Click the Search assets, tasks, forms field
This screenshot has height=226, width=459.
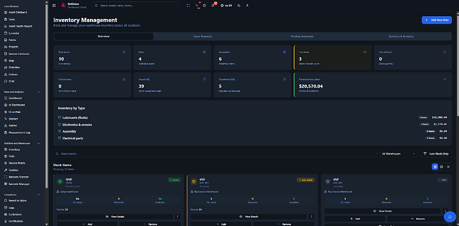[x=135, y=5]
